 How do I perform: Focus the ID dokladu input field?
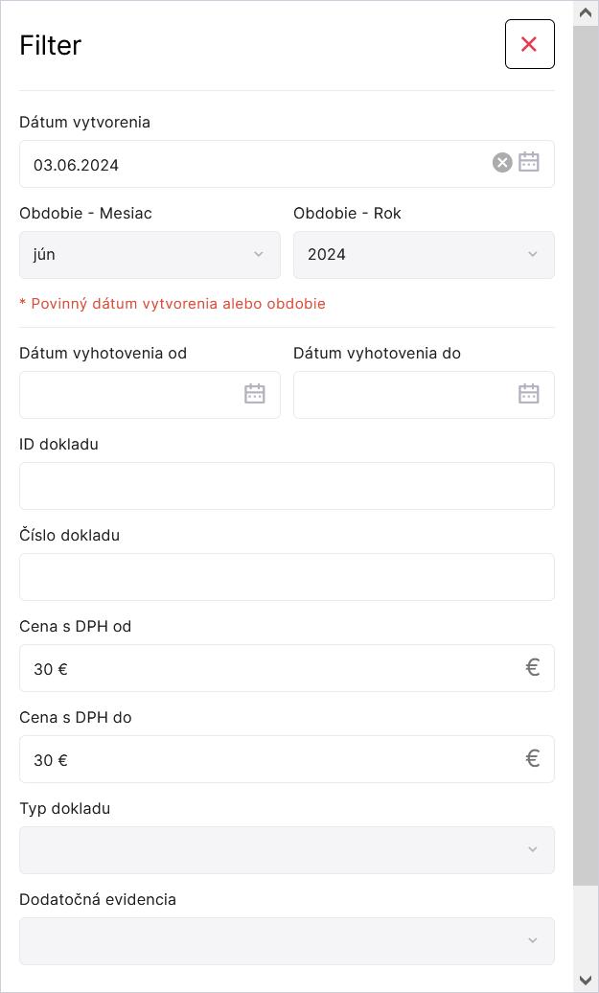pos(287,486)
